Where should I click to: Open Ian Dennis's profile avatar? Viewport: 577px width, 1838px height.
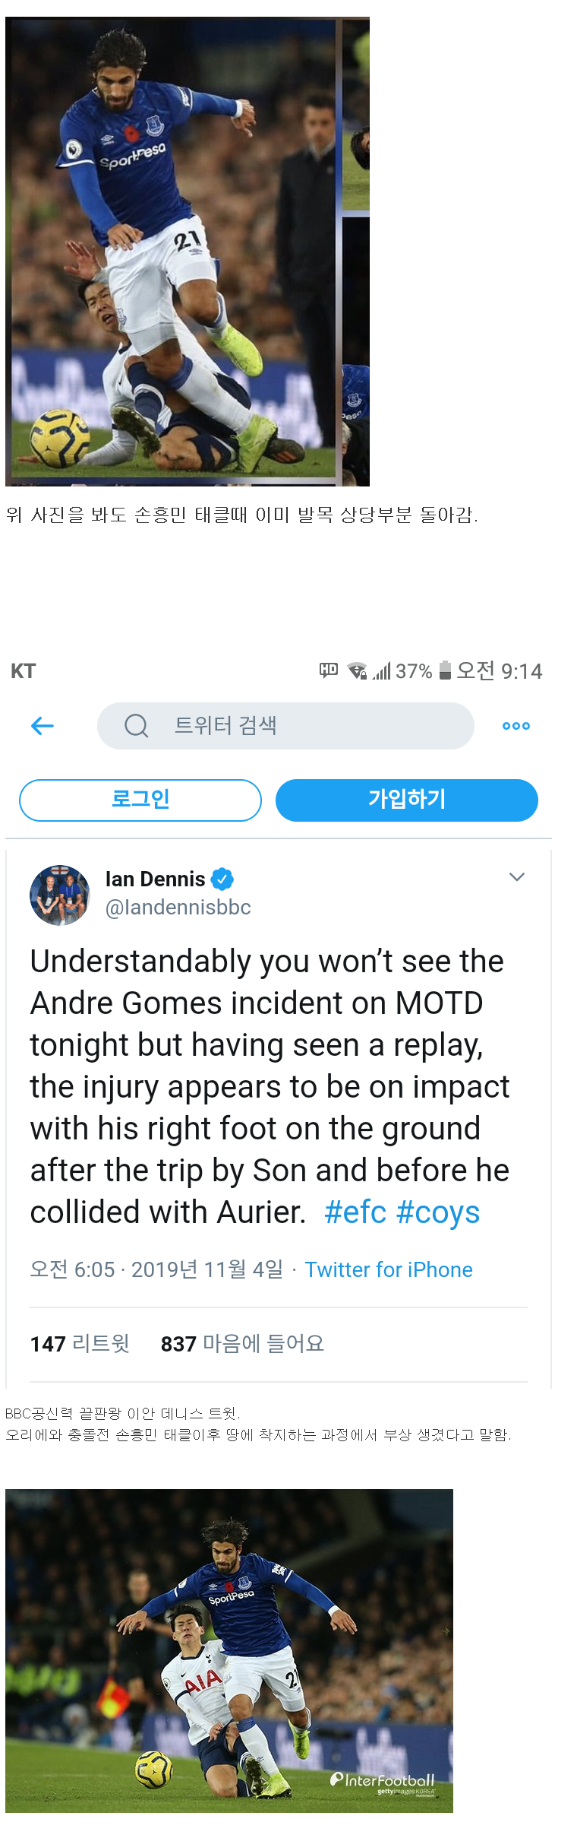(60, 897)
